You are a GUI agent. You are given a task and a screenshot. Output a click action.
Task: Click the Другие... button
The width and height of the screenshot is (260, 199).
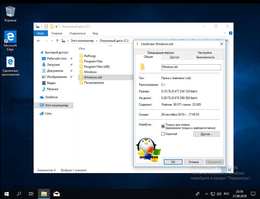206,134
